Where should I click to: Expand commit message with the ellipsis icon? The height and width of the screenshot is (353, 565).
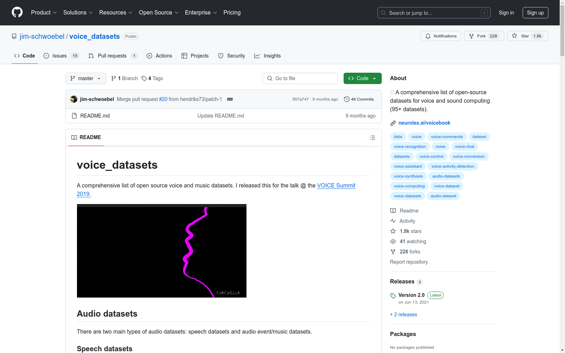pos(230,99)
